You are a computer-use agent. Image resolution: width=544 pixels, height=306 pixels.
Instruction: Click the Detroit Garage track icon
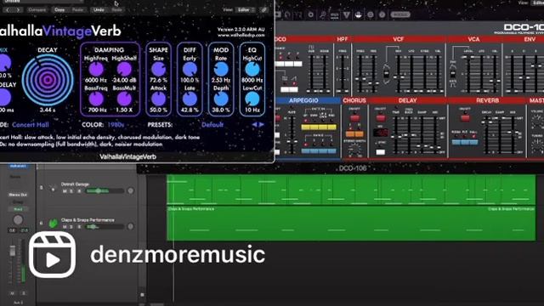click(53, 189)
